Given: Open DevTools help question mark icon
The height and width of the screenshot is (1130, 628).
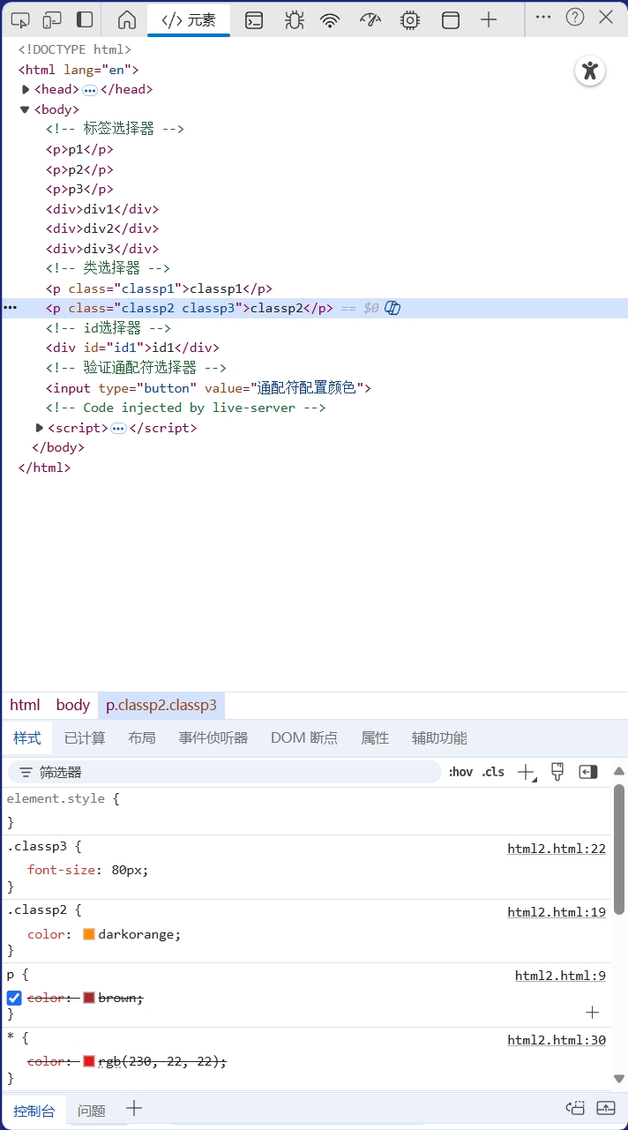Looking at the screenshot, I should click(x=575, y=17).
